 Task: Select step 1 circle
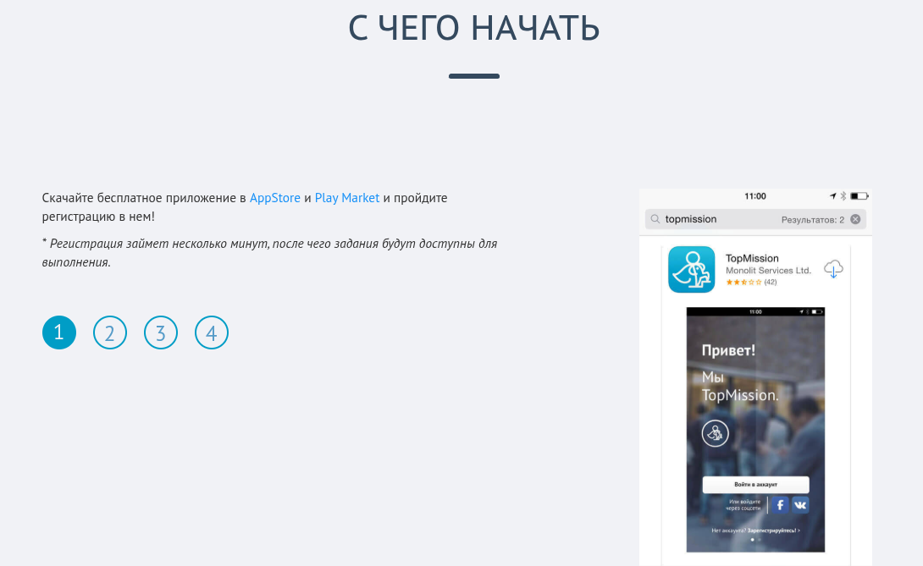59,332
